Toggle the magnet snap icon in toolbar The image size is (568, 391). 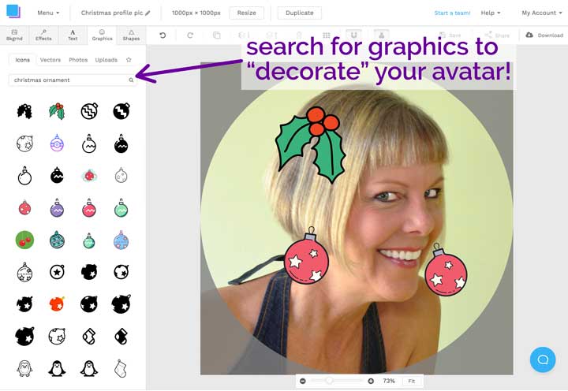click(x=354, y=35)
